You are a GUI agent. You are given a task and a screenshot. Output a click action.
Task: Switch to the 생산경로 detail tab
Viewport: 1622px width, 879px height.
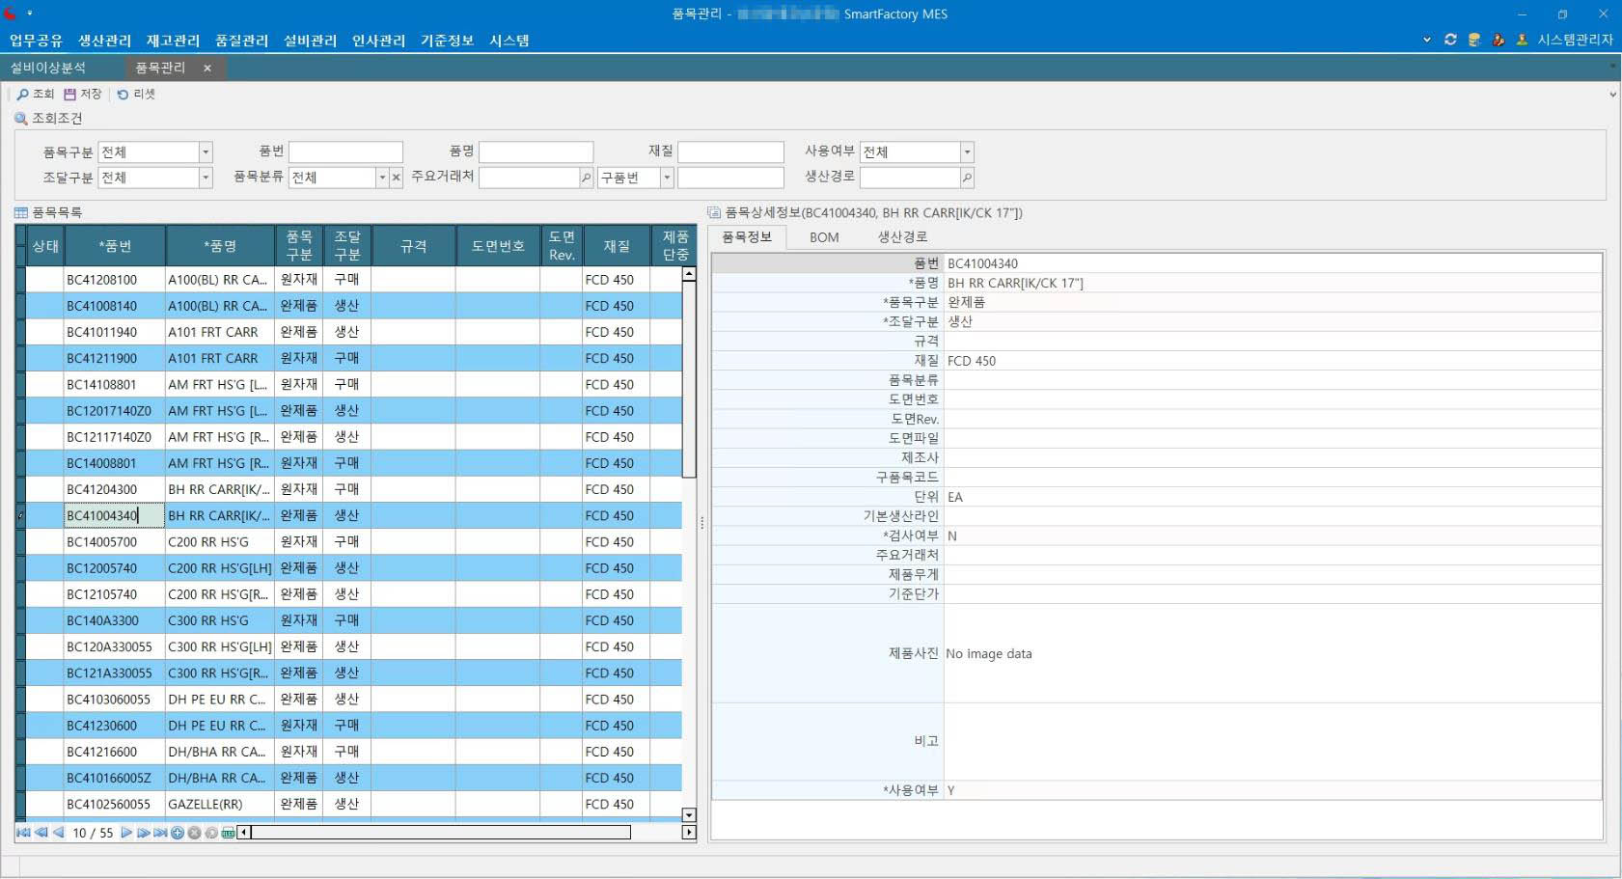902,237
